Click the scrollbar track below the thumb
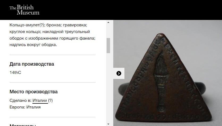Image resolution: width=222 pixels, height=126 pixels. (x=108, y=88)
